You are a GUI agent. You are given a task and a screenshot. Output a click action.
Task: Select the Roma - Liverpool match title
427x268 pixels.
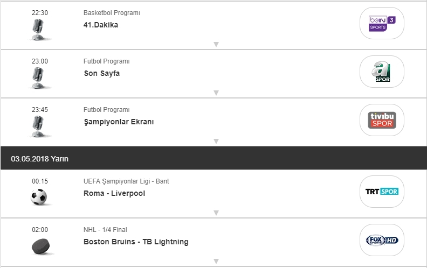tap(114, 193)
